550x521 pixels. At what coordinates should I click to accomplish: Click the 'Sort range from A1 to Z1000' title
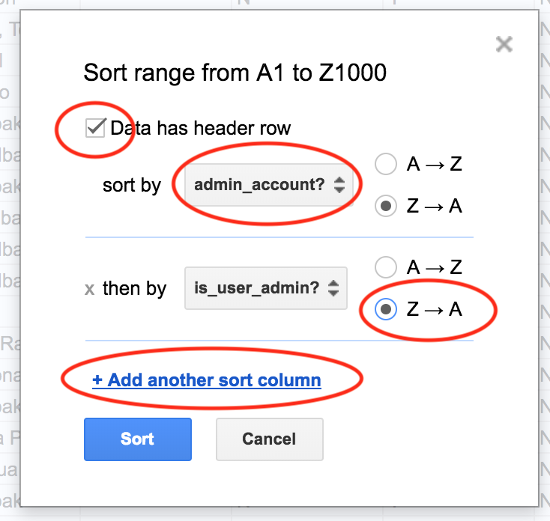coord(235,73)
